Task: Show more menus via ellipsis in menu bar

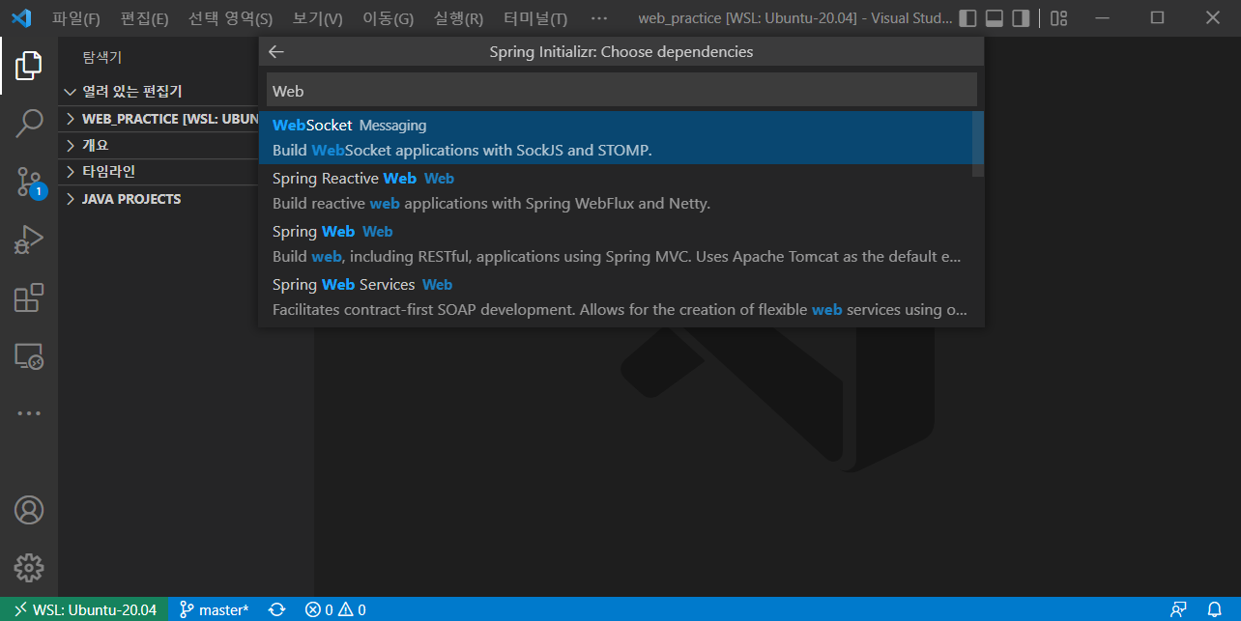Action: coord(599,18)
